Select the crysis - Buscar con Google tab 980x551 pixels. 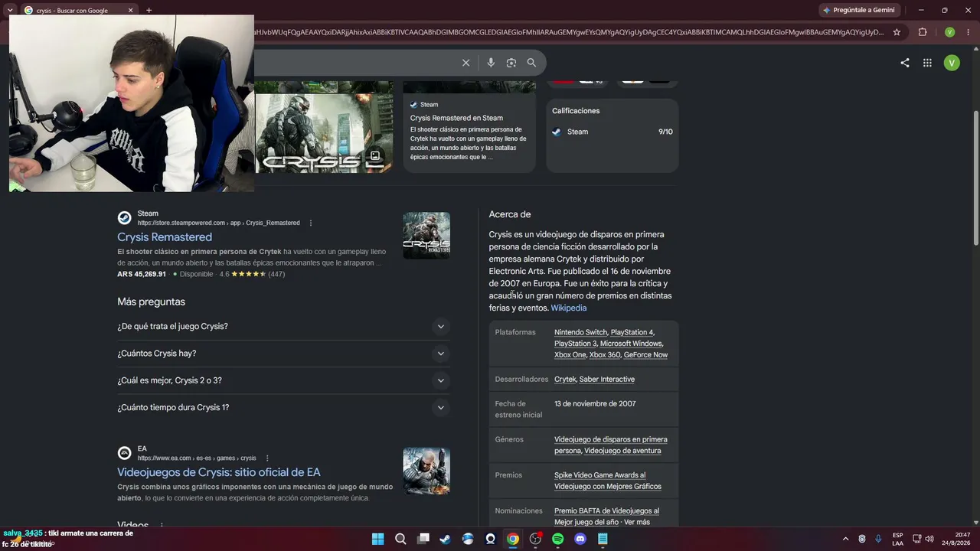coord(79,11)
